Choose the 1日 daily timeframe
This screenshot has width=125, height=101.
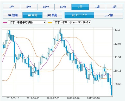point(80,7)
